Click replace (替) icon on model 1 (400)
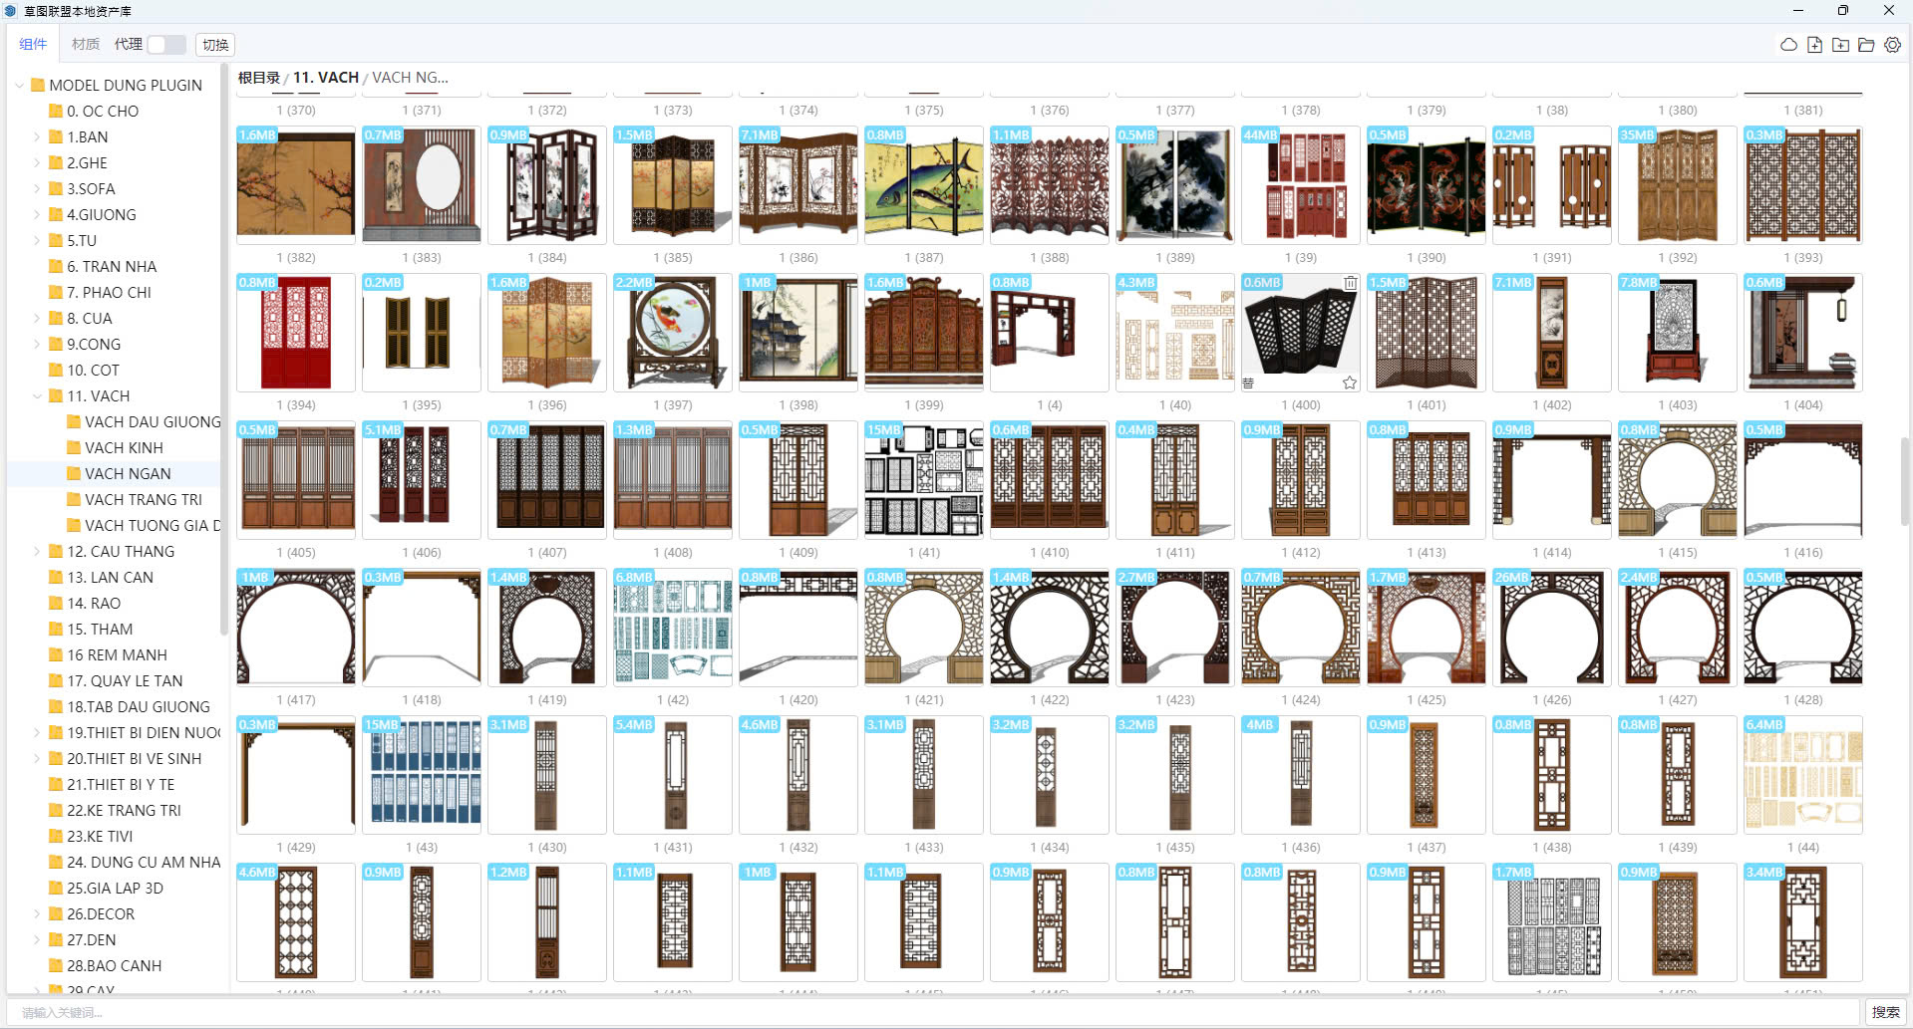Viewport: 1913px width, 1029px height. pos(1248,383)
